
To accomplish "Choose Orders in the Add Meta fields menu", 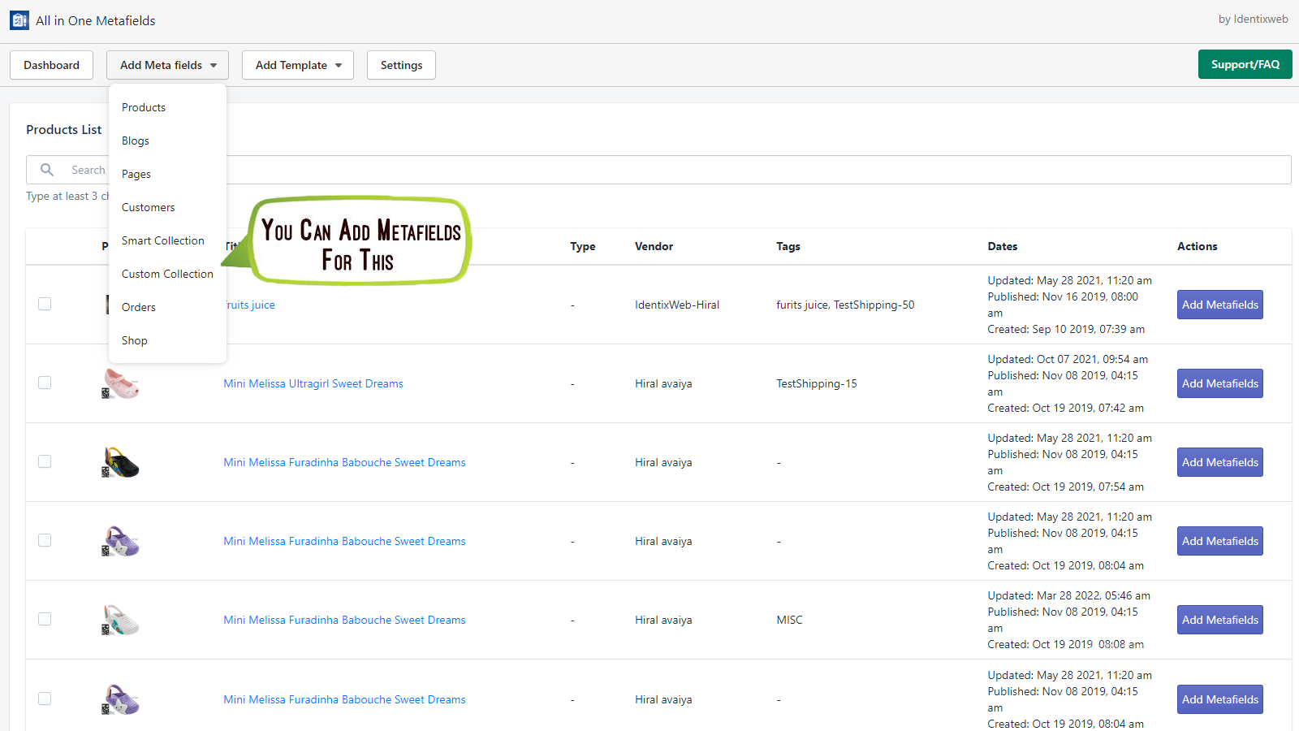I will [139, 307].
